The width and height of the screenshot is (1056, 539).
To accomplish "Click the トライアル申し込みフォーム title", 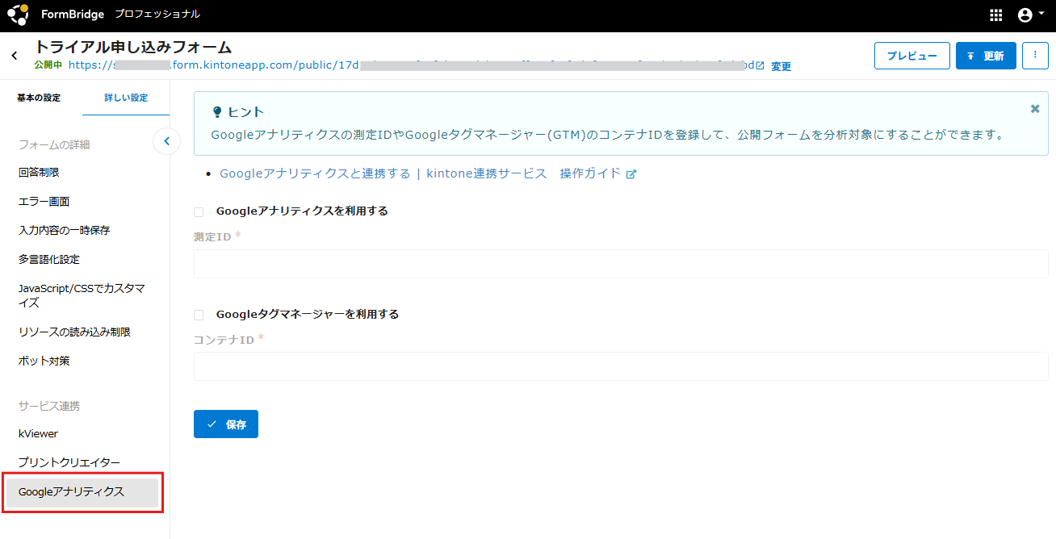I will 133,47.
